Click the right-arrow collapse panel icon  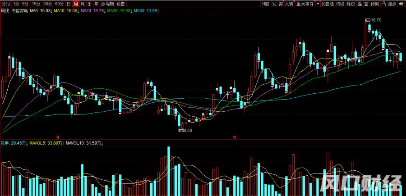coord(401,4)
